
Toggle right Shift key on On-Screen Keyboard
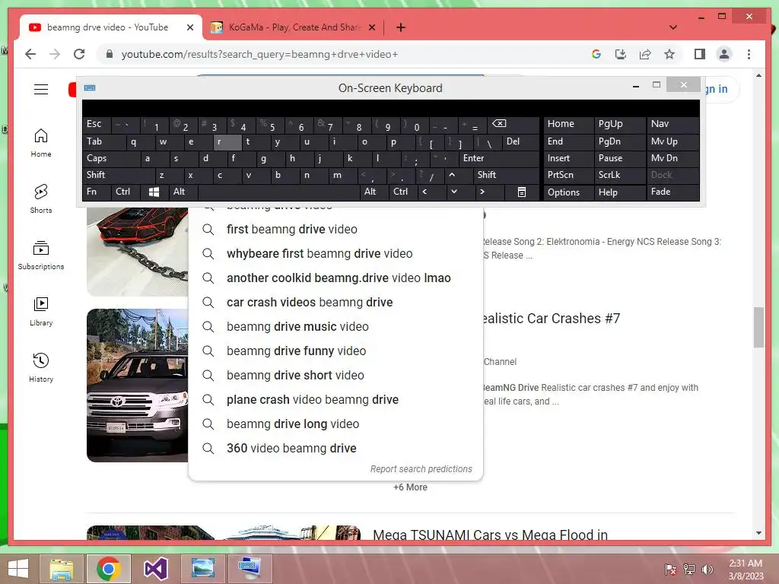coord(506,175)
